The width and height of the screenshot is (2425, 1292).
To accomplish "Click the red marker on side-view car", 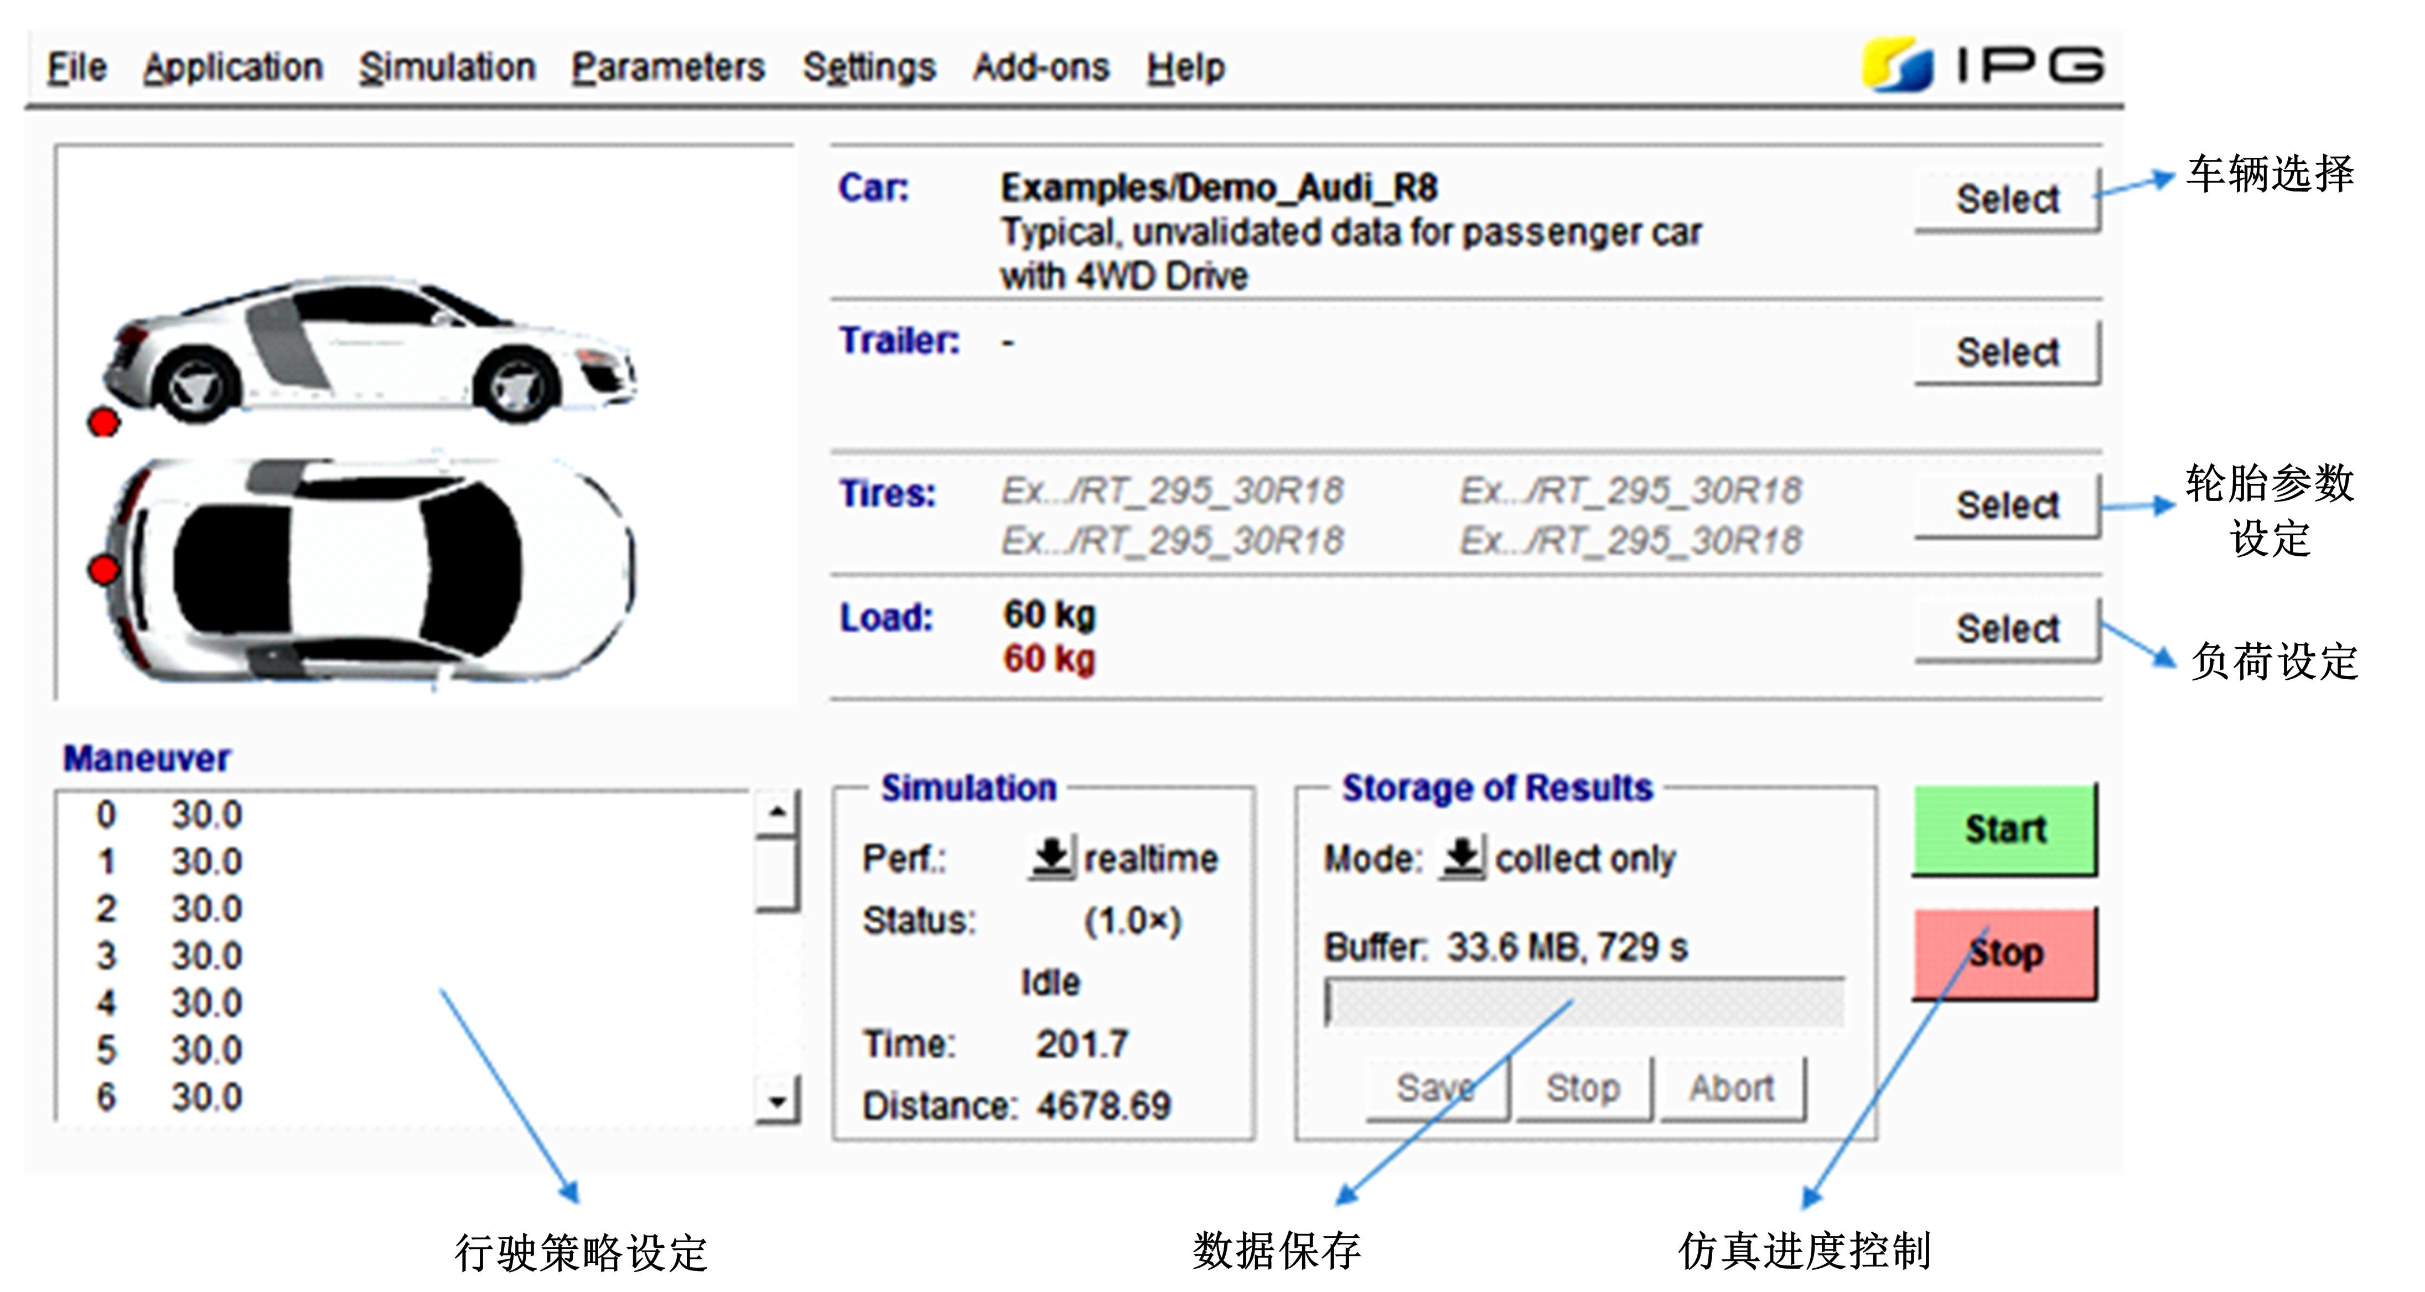I will tap(103, 423).
